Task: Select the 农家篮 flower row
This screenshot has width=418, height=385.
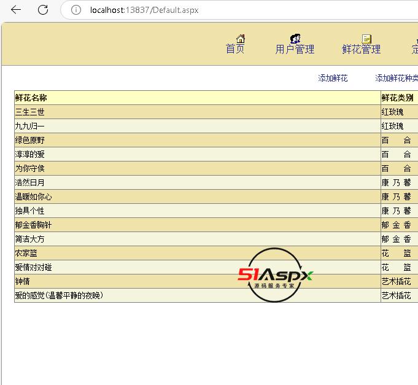Action: [x=216, y=253]
